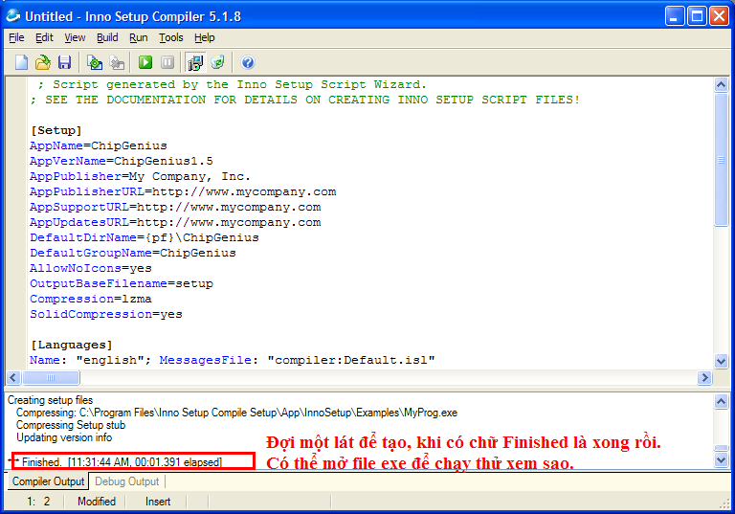Screen dimensions: 735x514
Task: Click the editor horizontal scrollbar thumb
Action: (x=51, y=377)
